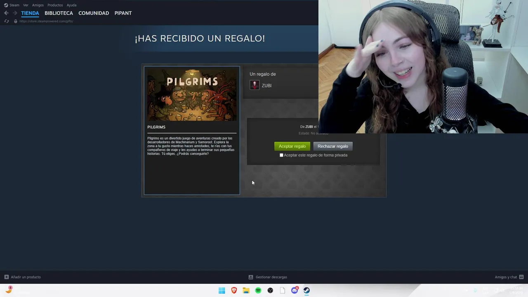Go forward with the right arrow
The height and width of the screenshot is (297, 528).
coord(15,13)
